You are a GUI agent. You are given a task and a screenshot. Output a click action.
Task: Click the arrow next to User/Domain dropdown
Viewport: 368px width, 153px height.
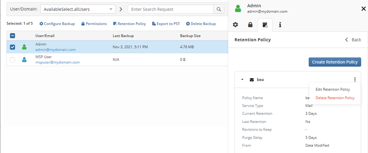[121, 10]
